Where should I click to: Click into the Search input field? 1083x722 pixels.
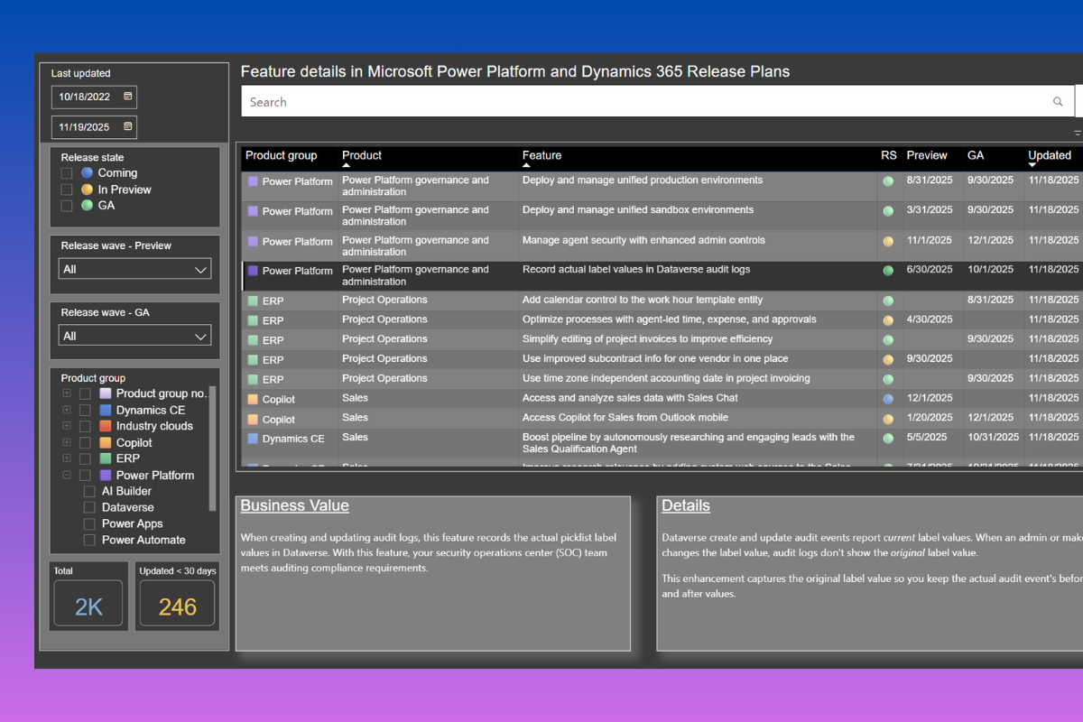632,102
